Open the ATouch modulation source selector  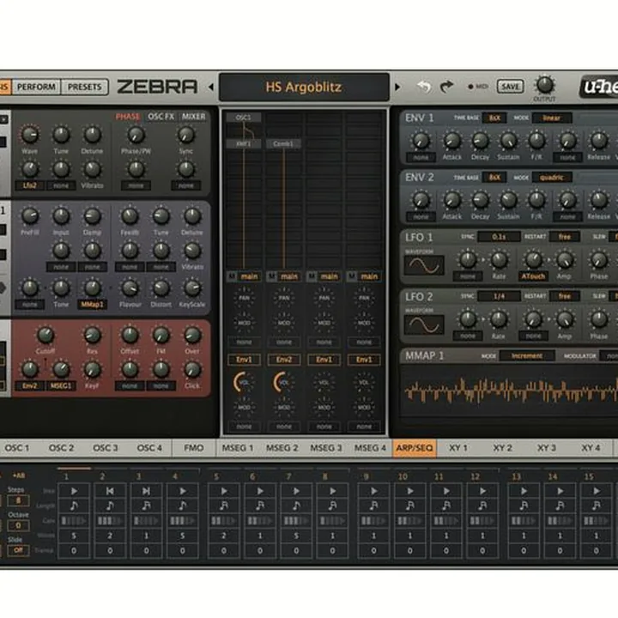(x=533, y=276)
